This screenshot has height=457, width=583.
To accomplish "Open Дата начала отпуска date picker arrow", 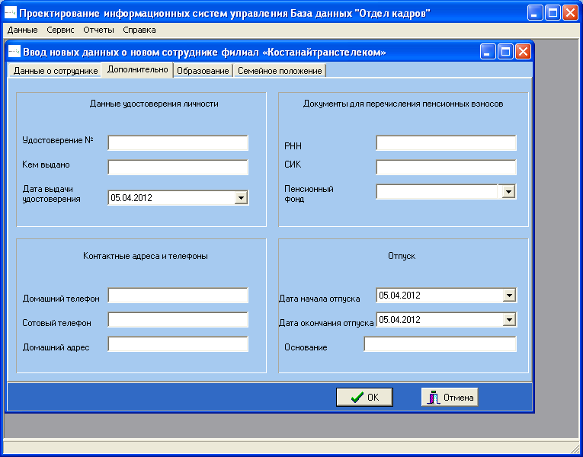I will (509, 296).
